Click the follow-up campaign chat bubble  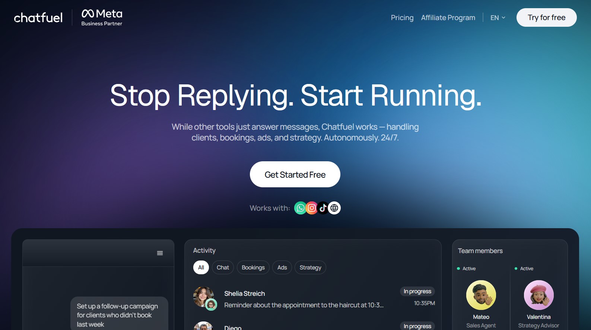coord(119,313)
